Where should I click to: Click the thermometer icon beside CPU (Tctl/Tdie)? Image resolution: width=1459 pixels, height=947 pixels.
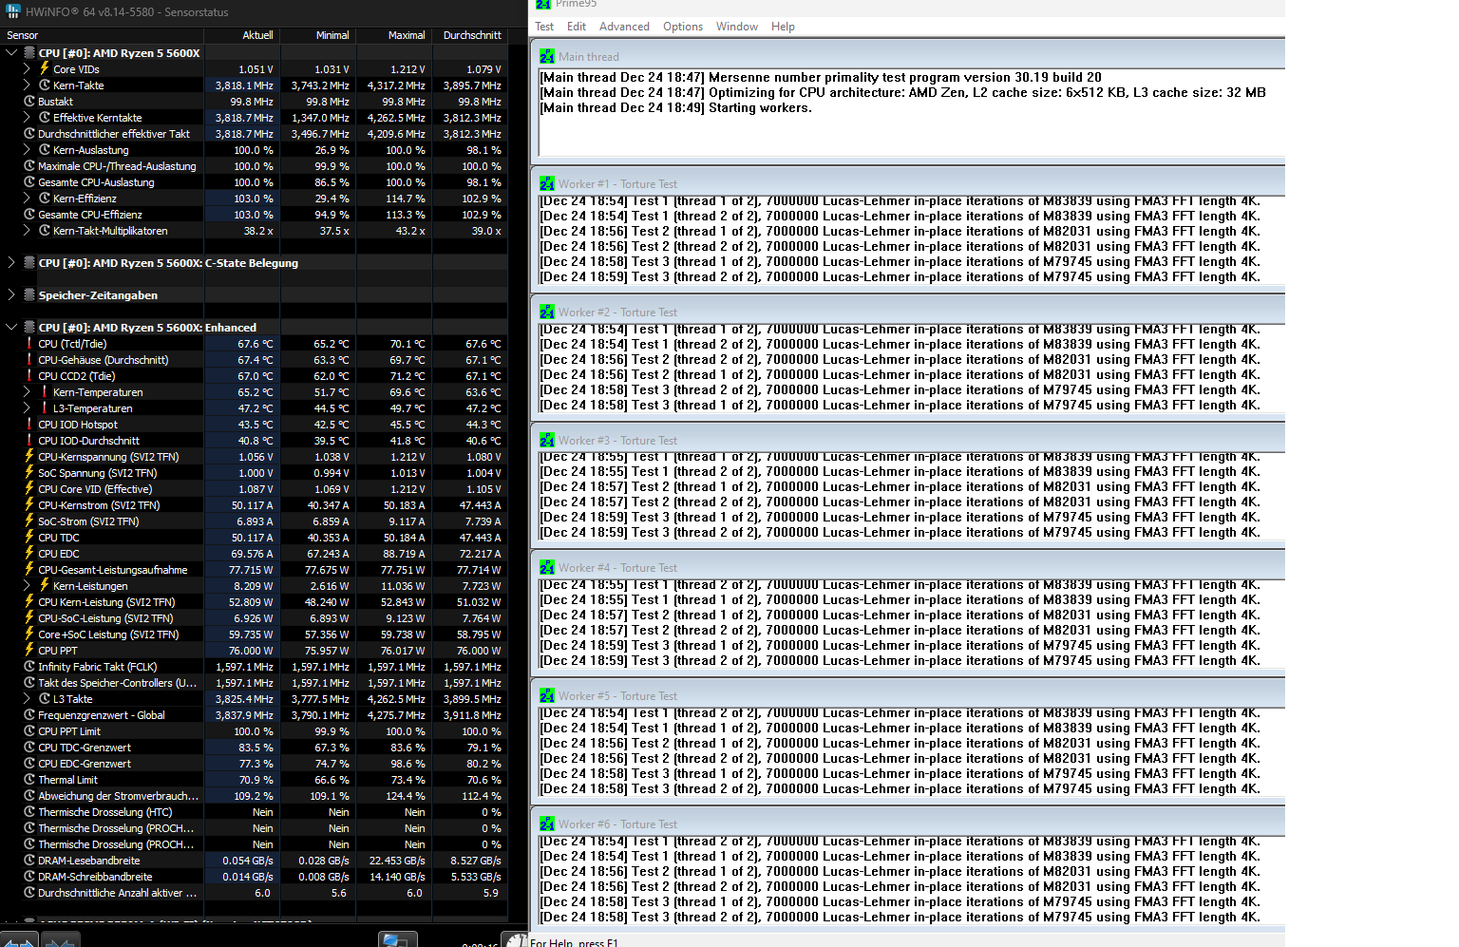tap(29, 344)
